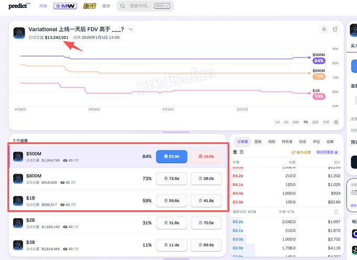
Task: Select the $2B outcome row icon
Action: 18,223
